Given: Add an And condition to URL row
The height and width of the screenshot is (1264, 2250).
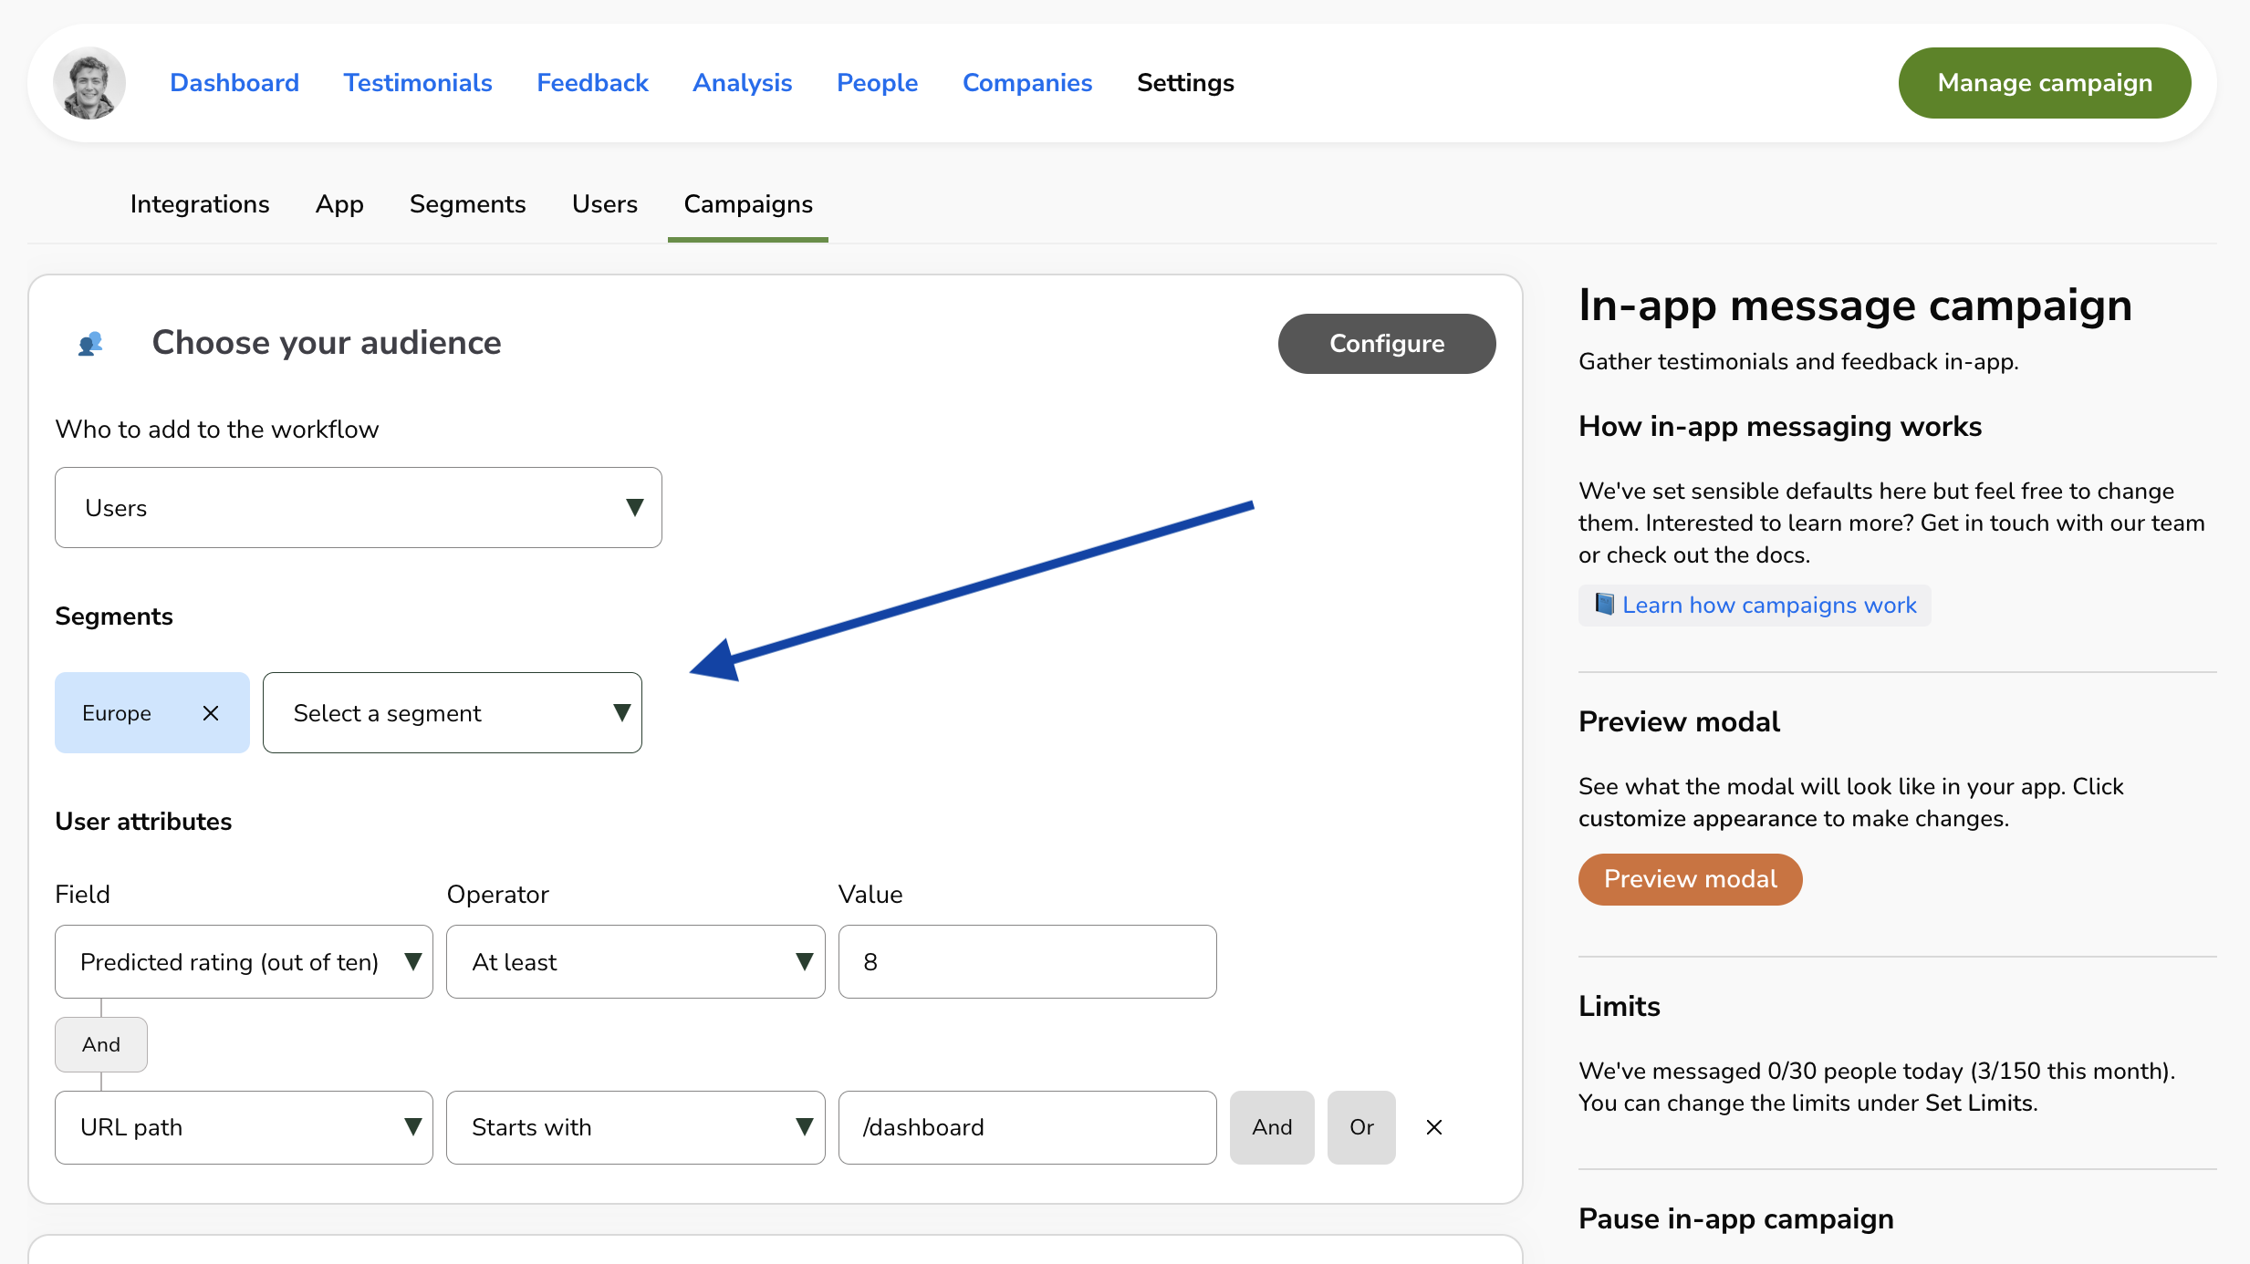Looking at the screenshot, I should 1271,1127.
